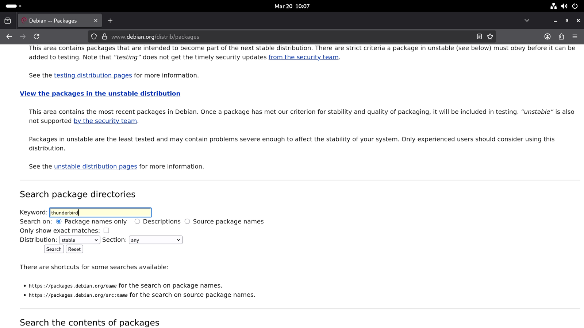Click the Reset button
The image size is (584, 328).
pos(74,249)
